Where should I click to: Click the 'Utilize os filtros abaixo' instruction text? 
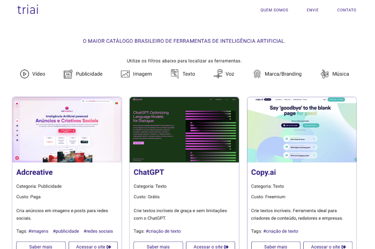click(184, 61)
